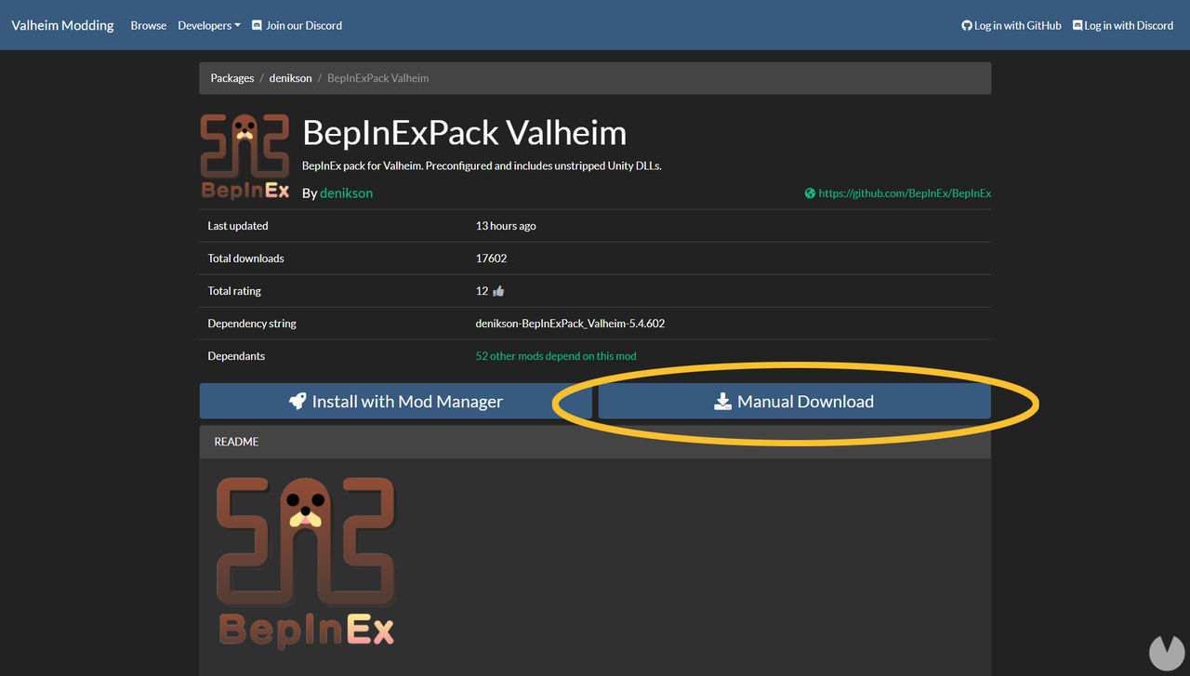The image size is (1190, 676).
Task: Click the README panel header
Action: (595, 442)
